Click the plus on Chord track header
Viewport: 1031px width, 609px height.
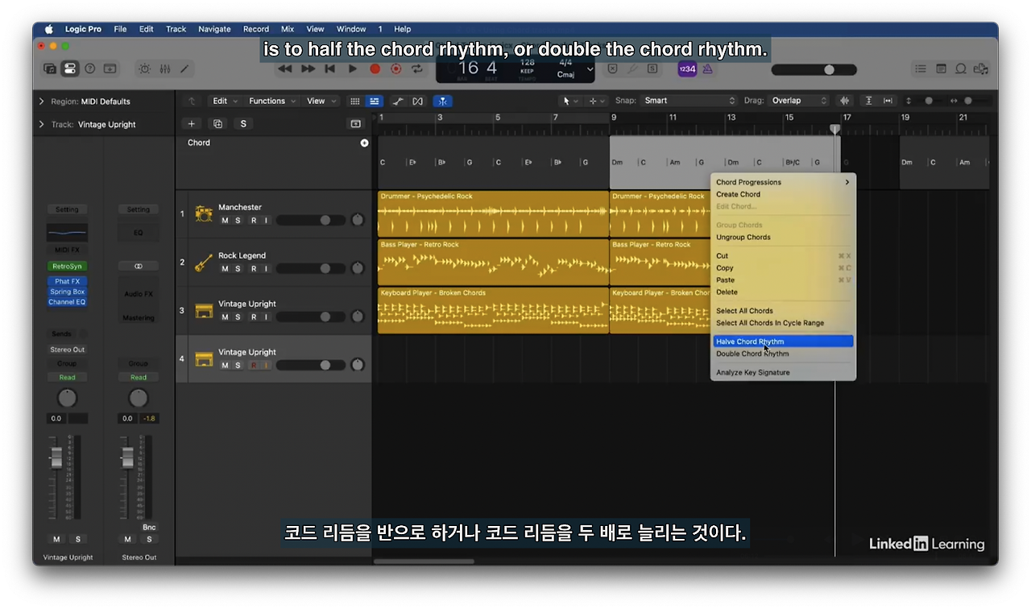pos(364,143)
